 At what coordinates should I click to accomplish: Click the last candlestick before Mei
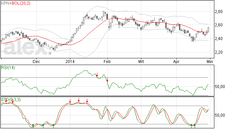coord(208,29)
